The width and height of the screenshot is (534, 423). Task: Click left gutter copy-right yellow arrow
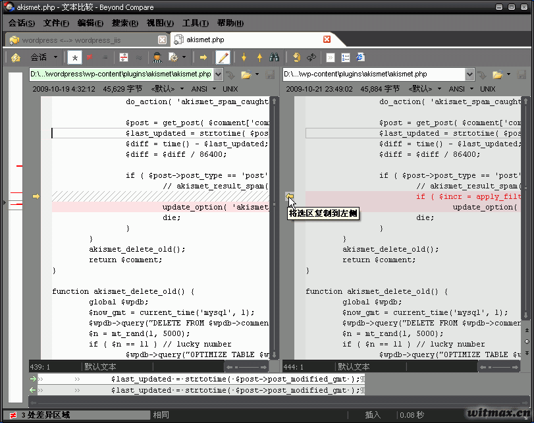coord(36,196)
